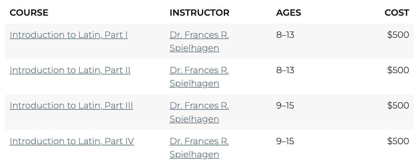Click the instructor link in the Part I row
Viewport: 418px width, 166px height.
tap(199, 41)
